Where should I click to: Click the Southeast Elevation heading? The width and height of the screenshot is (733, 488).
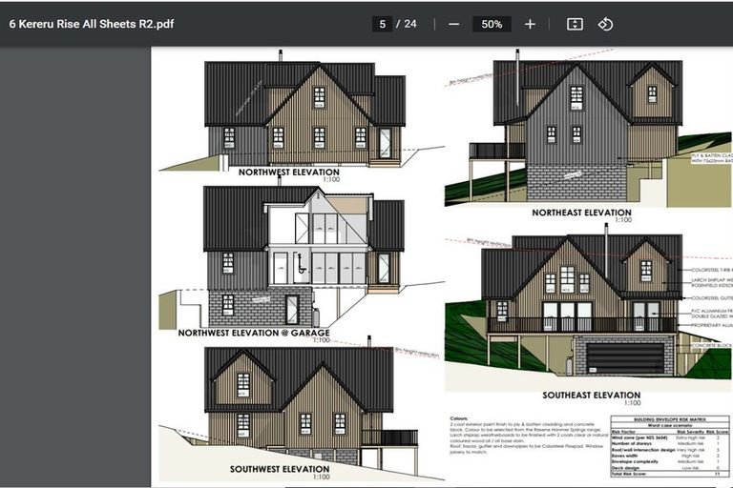point(591,395)
